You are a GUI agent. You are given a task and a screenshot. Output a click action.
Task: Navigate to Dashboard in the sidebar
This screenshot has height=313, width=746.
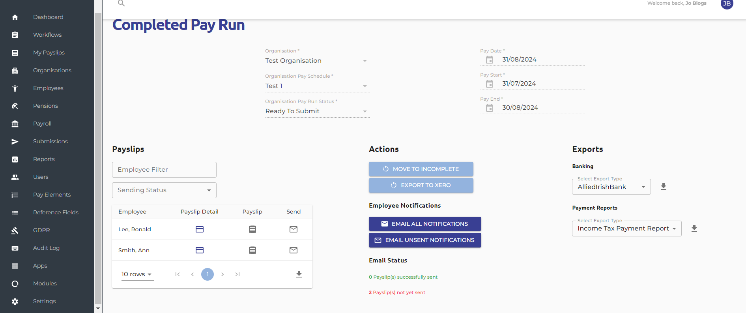click(48, 17)
